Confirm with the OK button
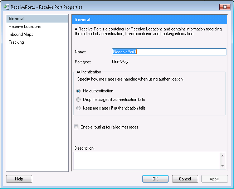The height and width of the screenshot is (189, 234). 155,179
